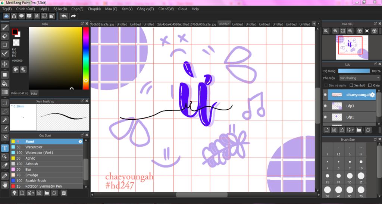This screenshot has height=204, width=382.
Task: Open the Pha trộn blend mode dropdown
Action: (360, 78)
